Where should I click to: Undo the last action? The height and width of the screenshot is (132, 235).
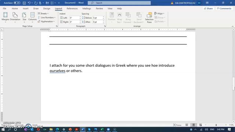click(x=29, y=3)
